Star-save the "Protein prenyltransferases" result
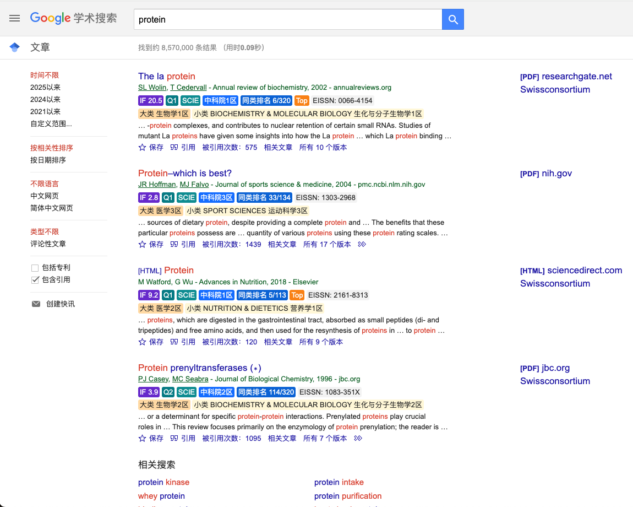633x507 pixels. pos(142,438)
